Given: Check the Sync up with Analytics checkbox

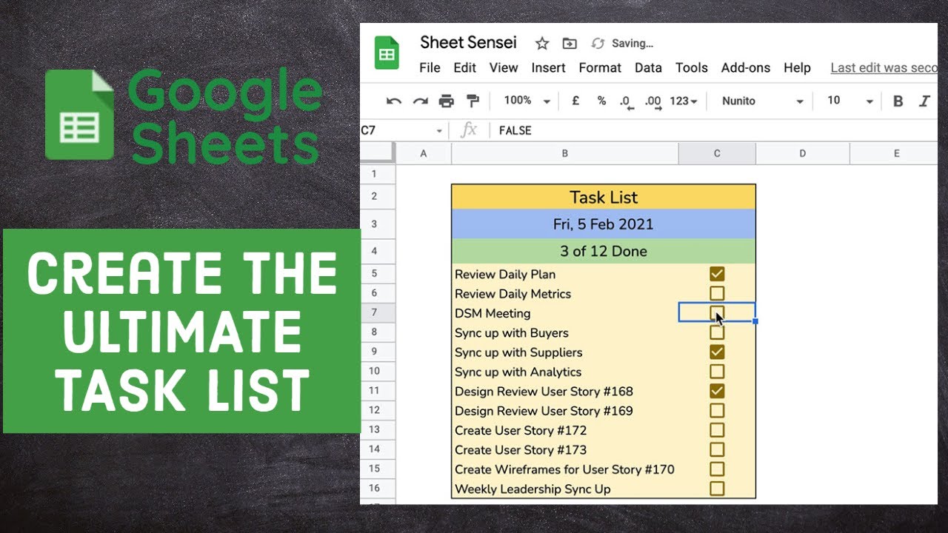Looking at the screenshot, I should pos(717,371).
